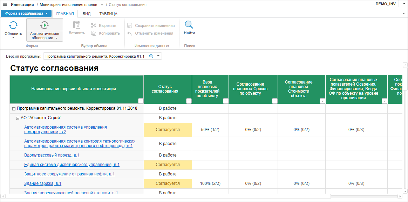
Task: Switch to the ВИД tab
Action: point(87,14)
